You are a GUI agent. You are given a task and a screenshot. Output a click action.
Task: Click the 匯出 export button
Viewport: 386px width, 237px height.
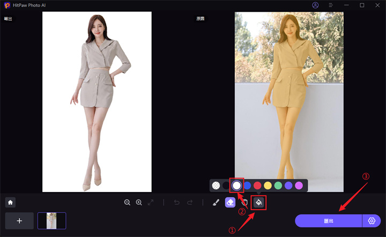coord(328,221)
